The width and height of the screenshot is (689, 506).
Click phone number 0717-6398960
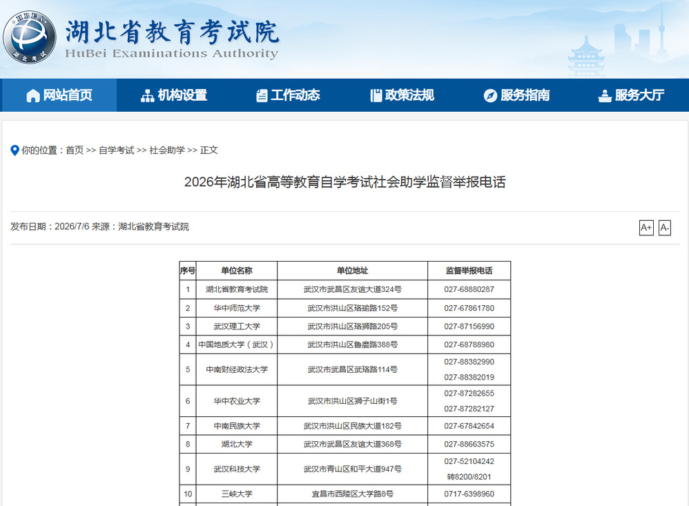point(469,494)
